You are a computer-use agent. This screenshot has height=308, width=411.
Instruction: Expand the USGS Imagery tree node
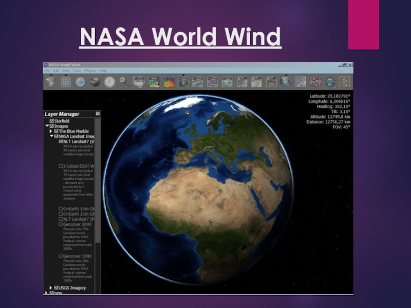(50, 287)
